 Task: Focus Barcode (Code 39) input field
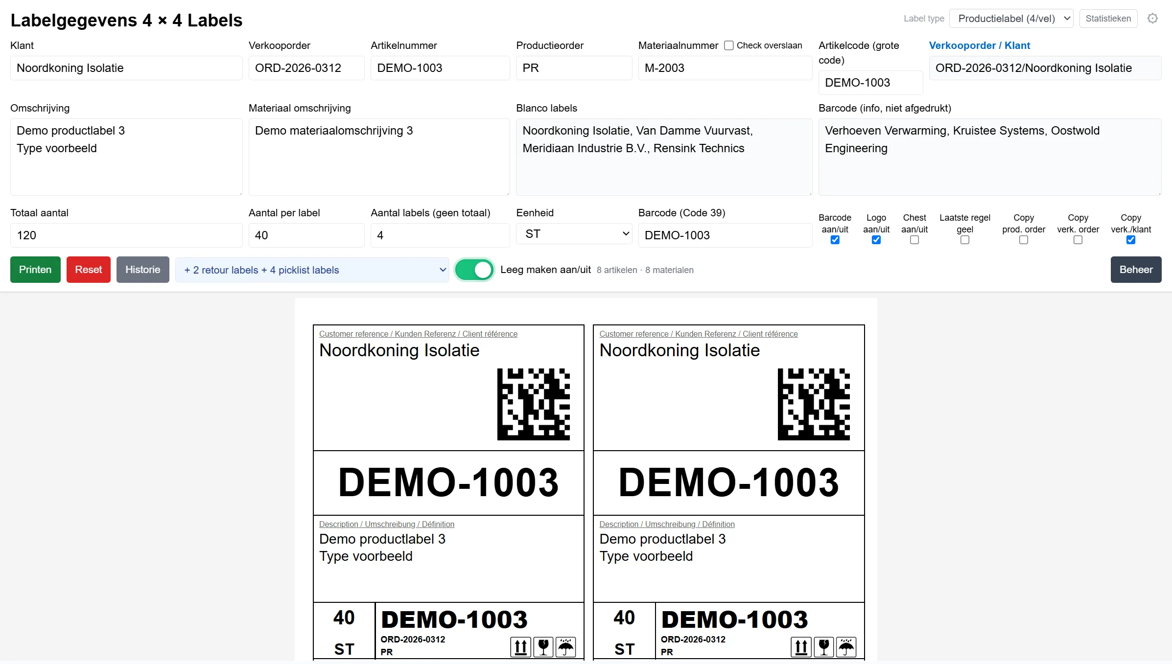(x=726, y=235)
